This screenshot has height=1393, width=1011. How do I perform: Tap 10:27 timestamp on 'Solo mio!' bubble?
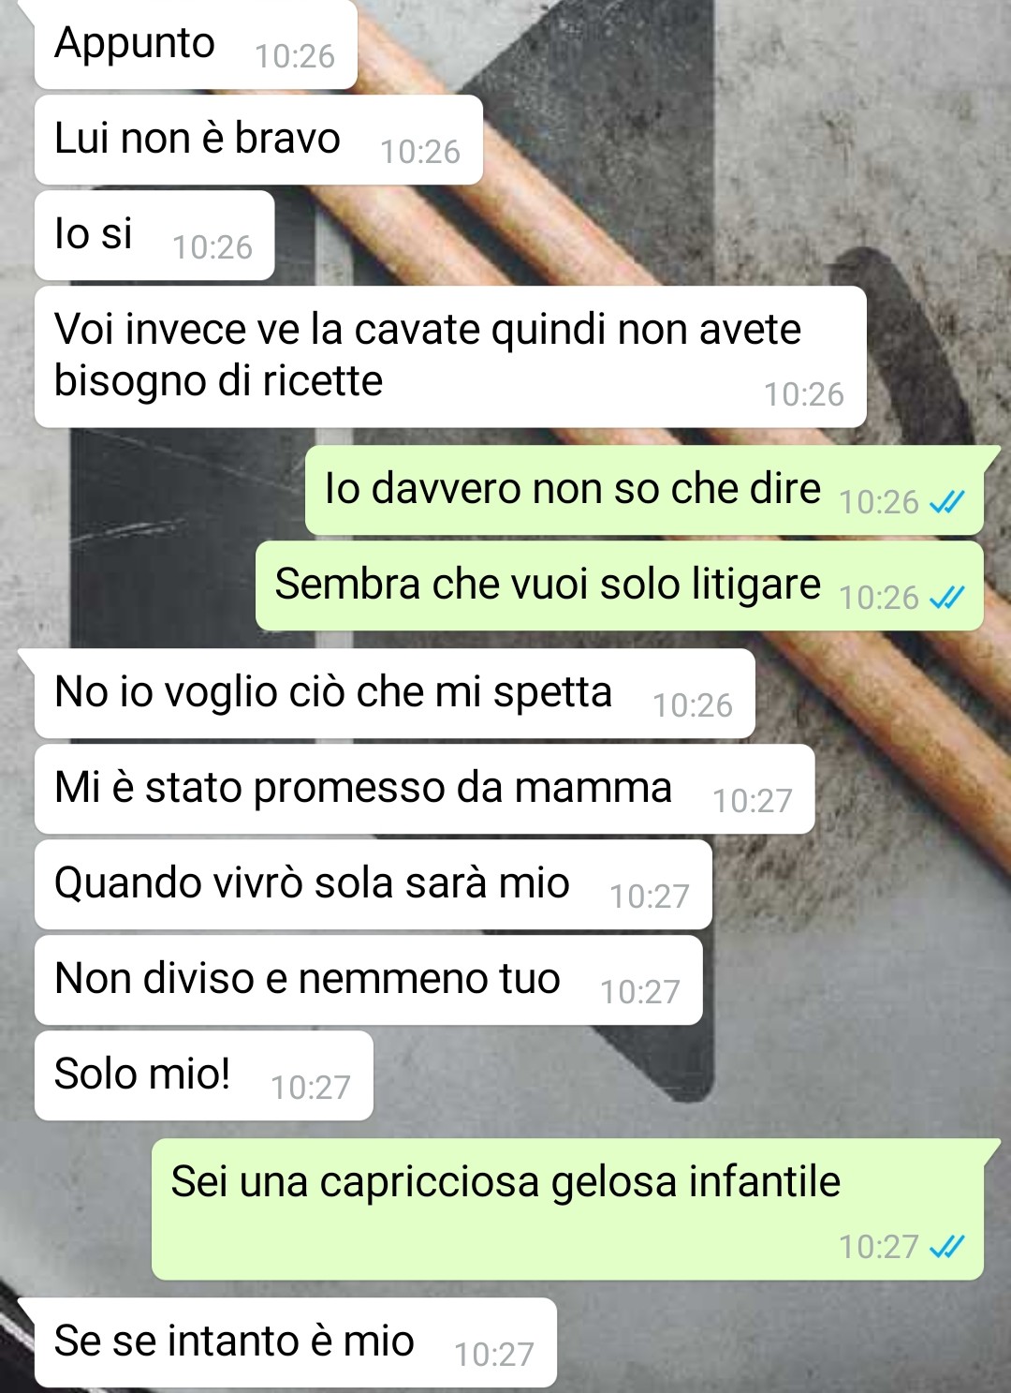(x=311, y=1088)
